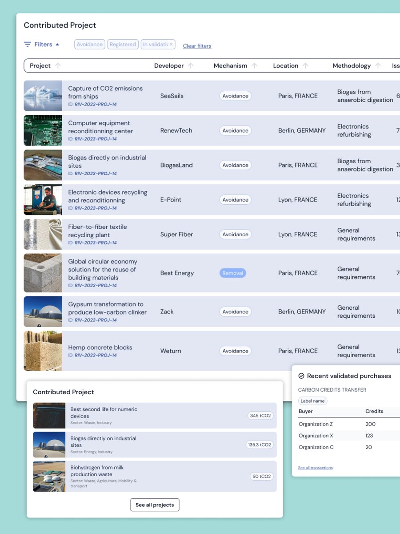Screen dimensions: 400x534
Task: Open the iceberg thumbnail for CO2 ships project
Action: [43, 96]
